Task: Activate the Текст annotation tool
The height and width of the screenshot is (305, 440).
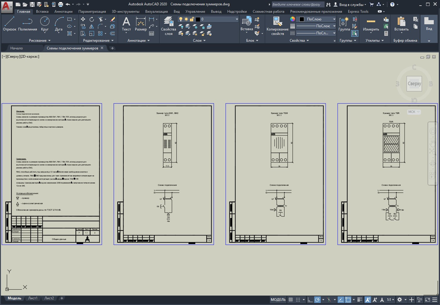Action: tap(126, 24)
